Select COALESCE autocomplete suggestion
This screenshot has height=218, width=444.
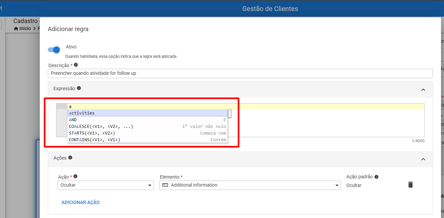click(147, 126)
